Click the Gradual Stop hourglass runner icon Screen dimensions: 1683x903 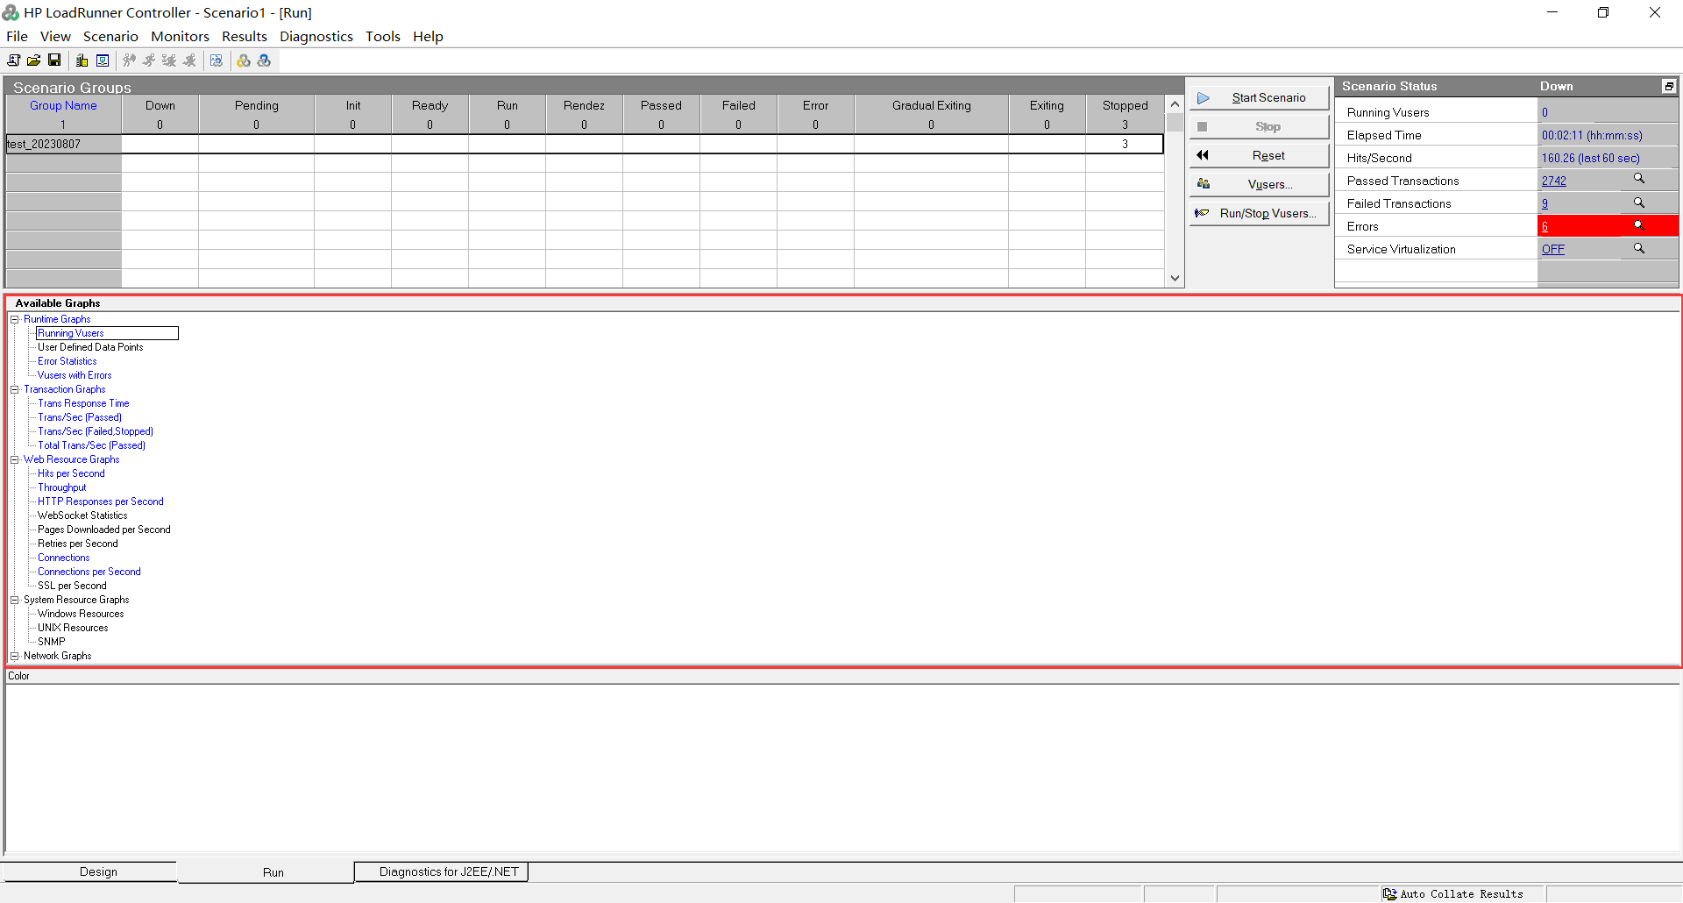click(x=169, y=60)
